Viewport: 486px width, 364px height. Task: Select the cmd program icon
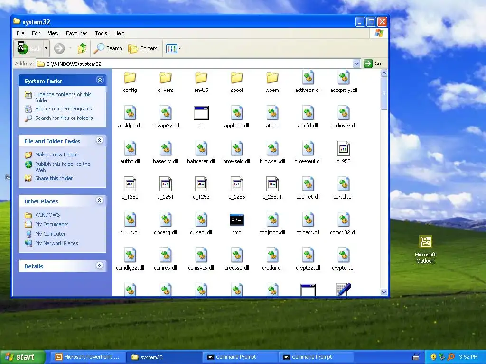(237, 220)
